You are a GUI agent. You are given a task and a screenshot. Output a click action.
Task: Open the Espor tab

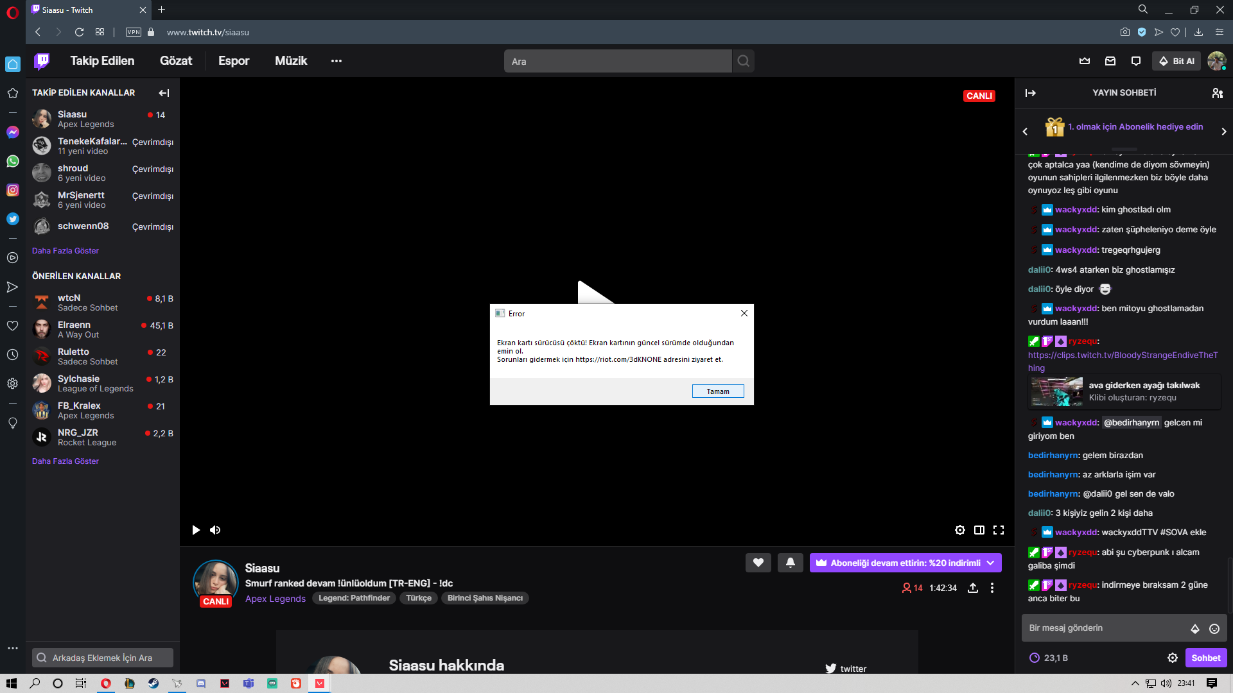pyautogui.click(x=234, y=61)
